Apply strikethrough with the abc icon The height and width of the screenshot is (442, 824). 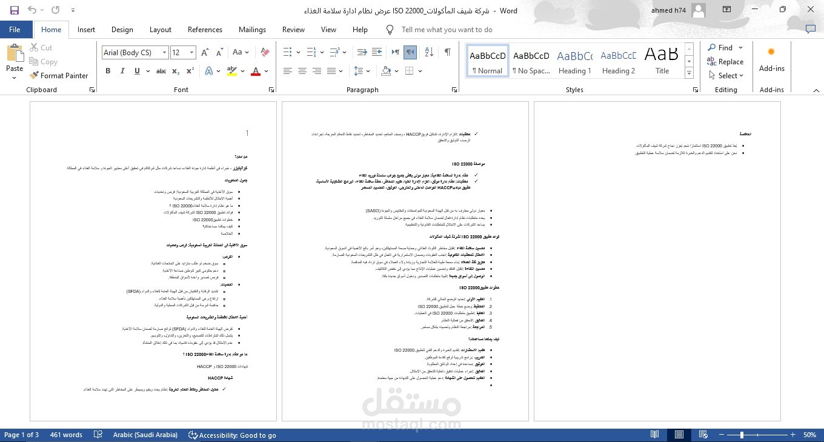pyautogui.click(x=161, y=71)
